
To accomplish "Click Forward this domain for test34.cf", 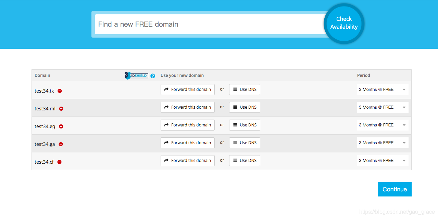I will point(188,161).
